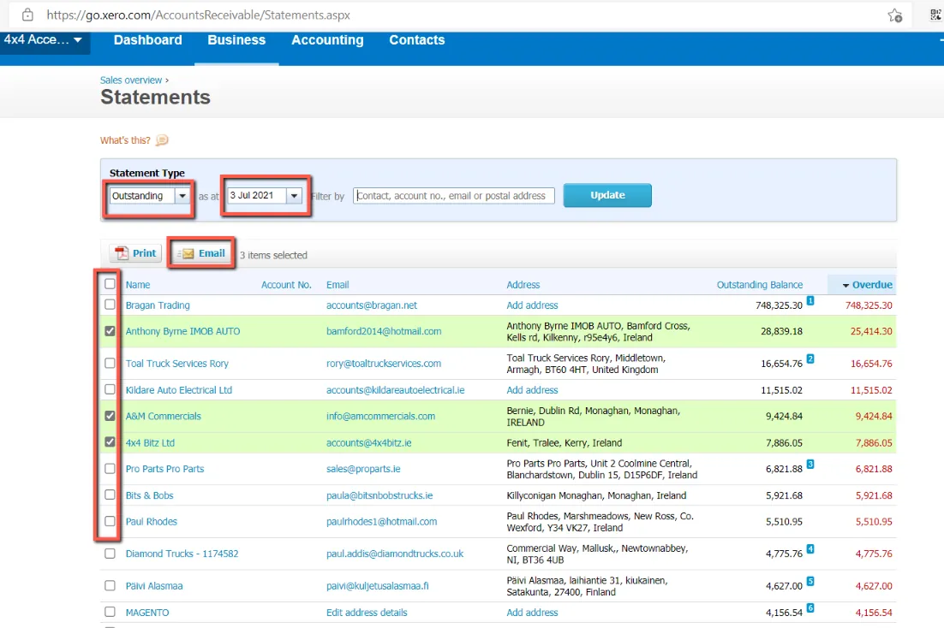944x628 pixels.
Task: Click the site lock icon beside the URL
Action: pos(27,15)
